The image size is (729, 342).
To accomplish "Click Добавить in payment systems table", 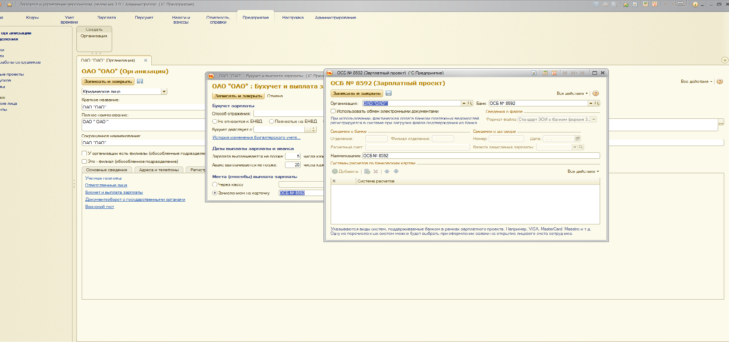I will tap(345, 171).
